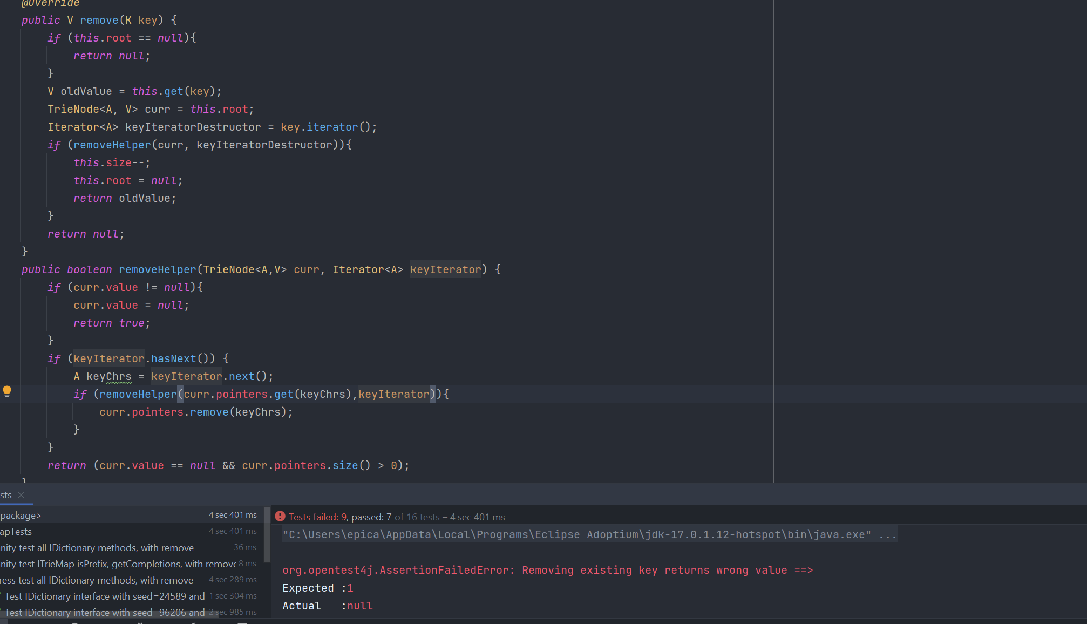Click the AssertionFailedError message line
1087x624 pixels.
click(547, 570)
